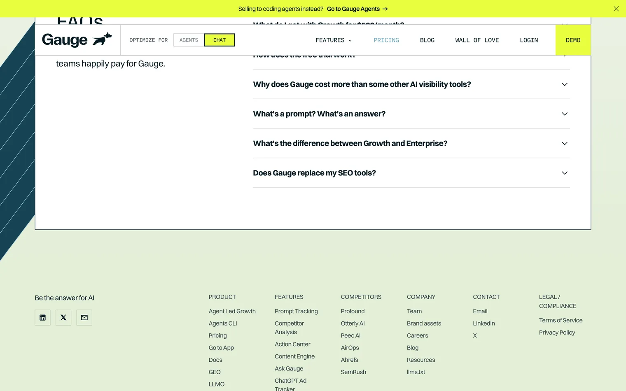The image size is (626, 391).
Task: Open Docs footer link
Action: click(x=215, y=360)
